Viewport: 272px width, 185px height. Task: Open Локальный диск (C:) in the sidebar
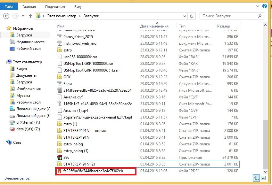click(x=33, y=109)
